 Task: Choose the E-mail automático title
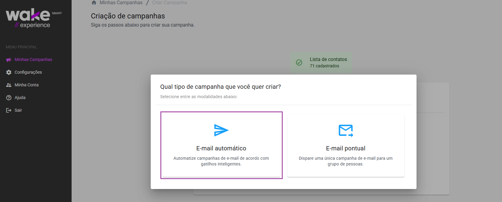point(221,148)
